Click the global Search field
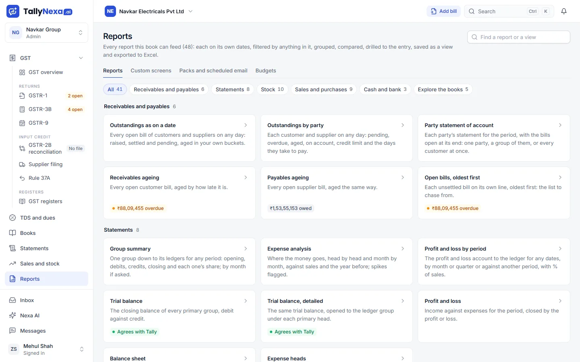 (509, 11)
